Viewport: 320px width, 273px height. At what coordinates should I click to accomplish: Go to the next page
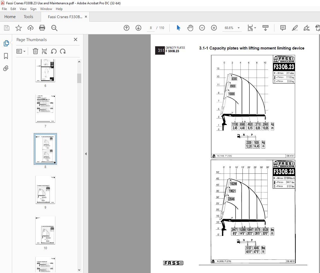click(x=138, y=28)
